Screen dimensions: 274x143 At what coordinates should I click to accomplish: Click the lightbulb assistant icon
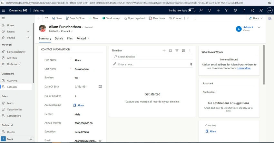[x=210, y=11]
